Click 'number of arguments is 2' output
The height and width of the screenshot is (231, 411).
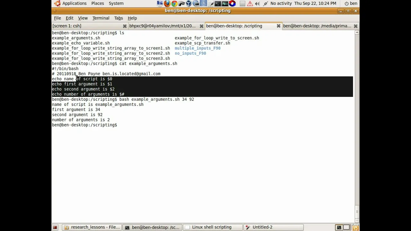pos(81,120)
